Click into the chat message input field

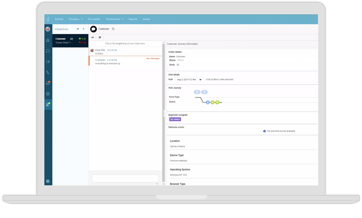(125, 178)
